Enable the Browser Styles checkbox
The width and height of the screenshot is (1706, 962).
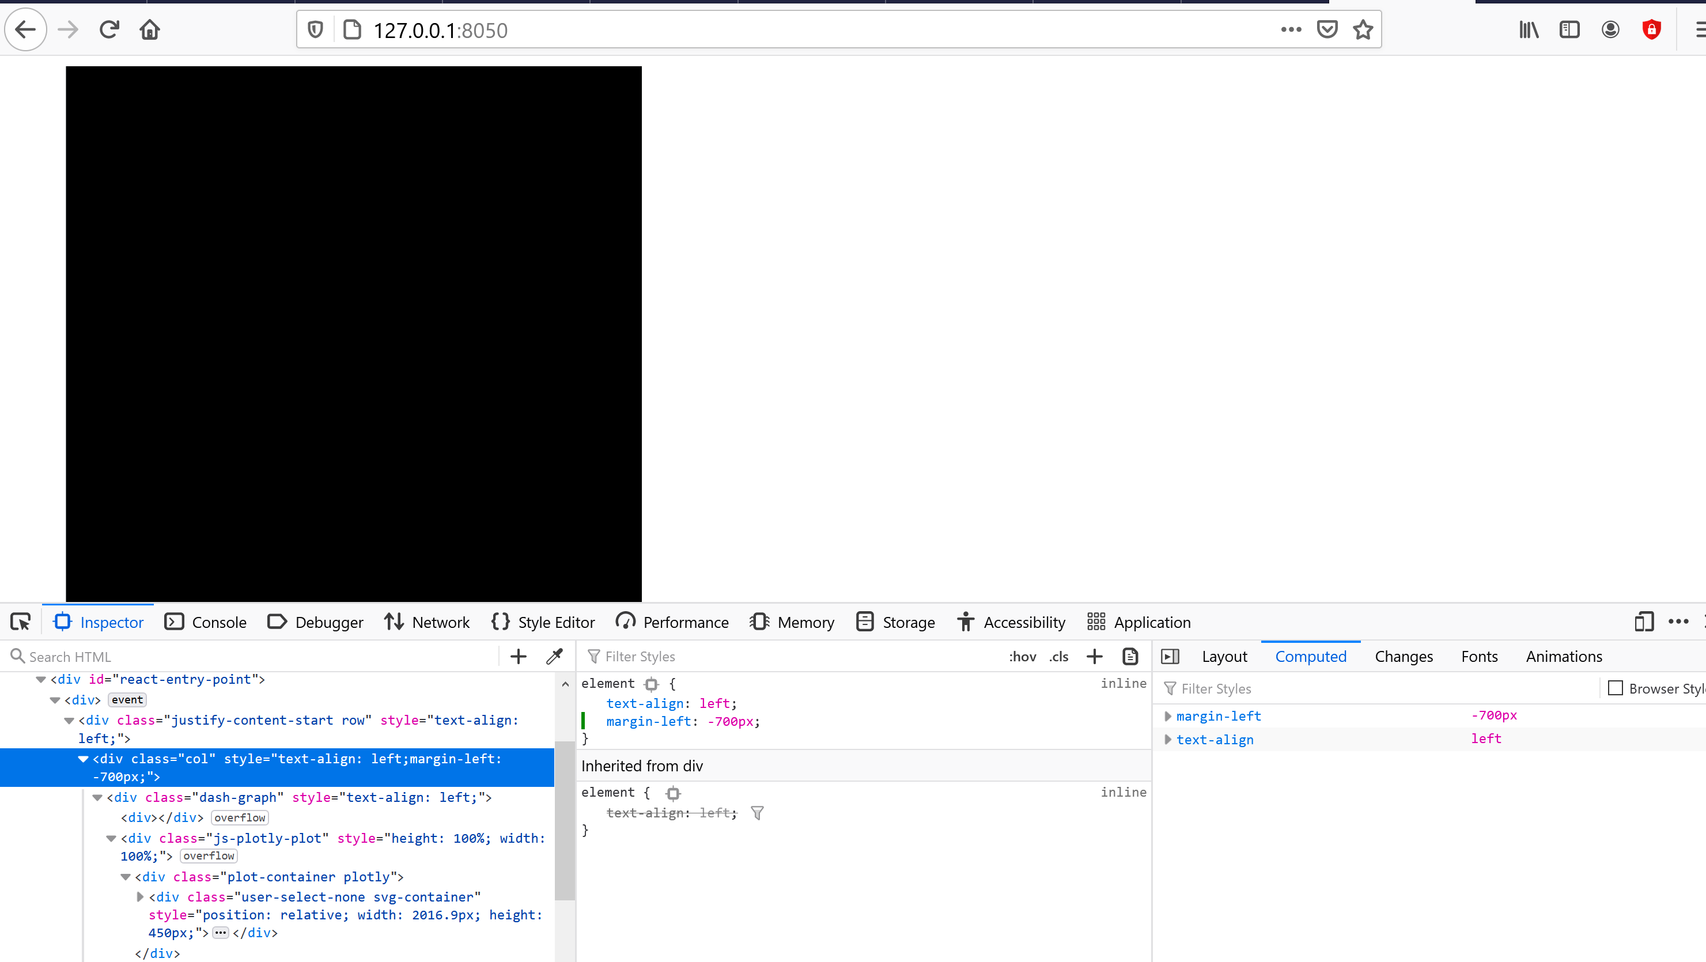tap(1616, 688)
